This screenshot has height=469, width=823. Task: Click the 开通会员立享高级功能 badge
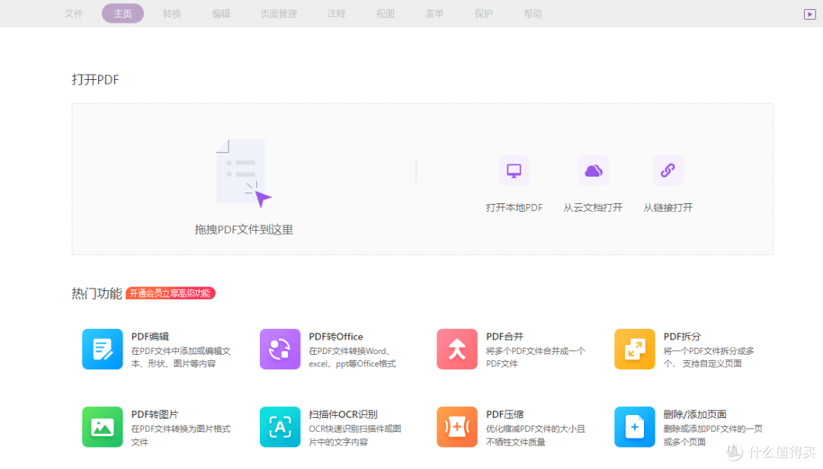(170, 293)
